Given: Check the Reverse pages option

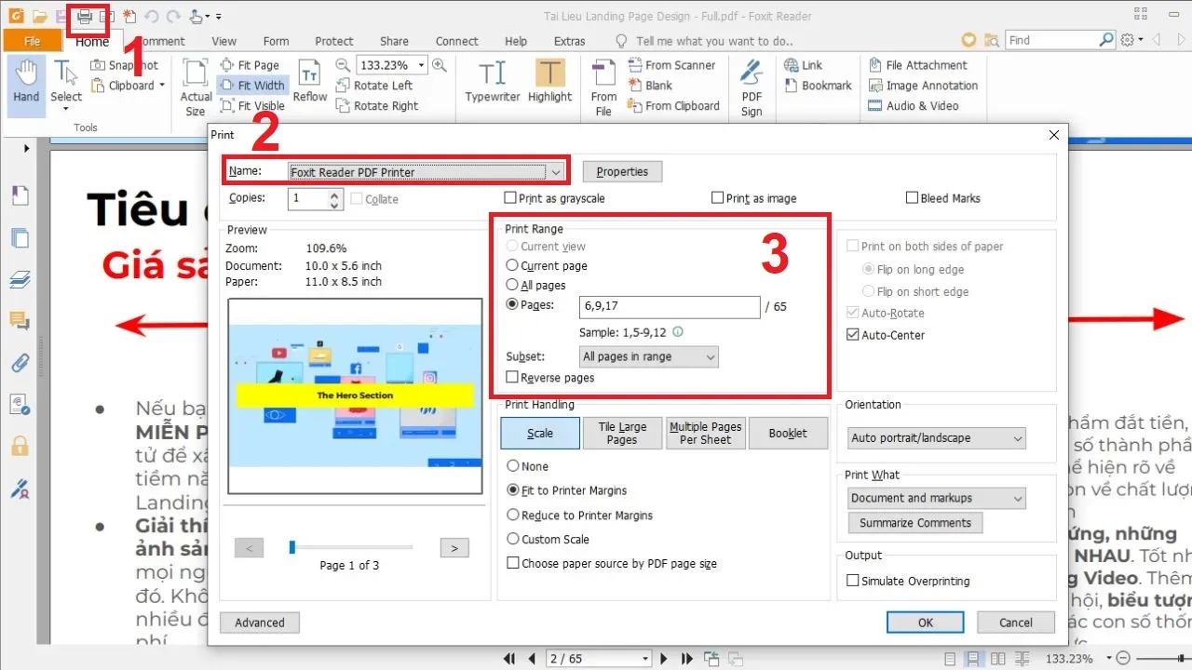Looking at the screenshot, I should 512,378.
